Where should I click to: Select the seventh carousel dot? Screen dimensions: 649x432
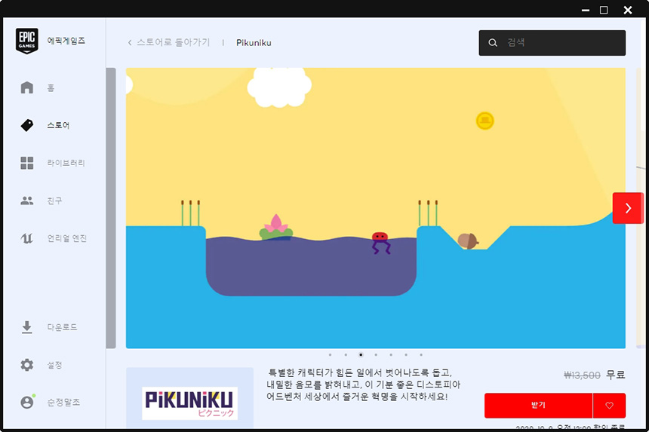pyautogui.click(x=421, y=354)
